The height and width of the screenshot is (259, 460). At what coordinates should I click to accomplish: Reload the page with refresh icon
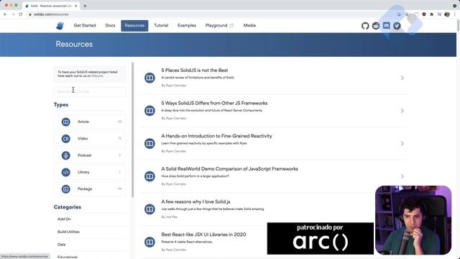coord(21,14)
